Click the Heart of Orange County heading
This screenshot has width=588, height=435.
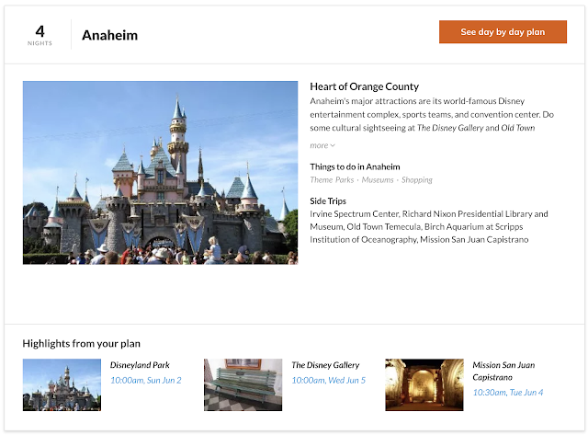(364, 86)
